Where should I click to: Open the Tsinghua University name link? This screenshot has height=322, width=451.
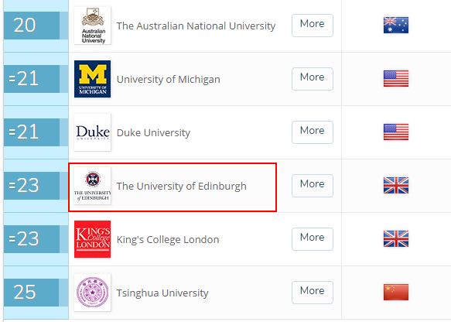162,293
